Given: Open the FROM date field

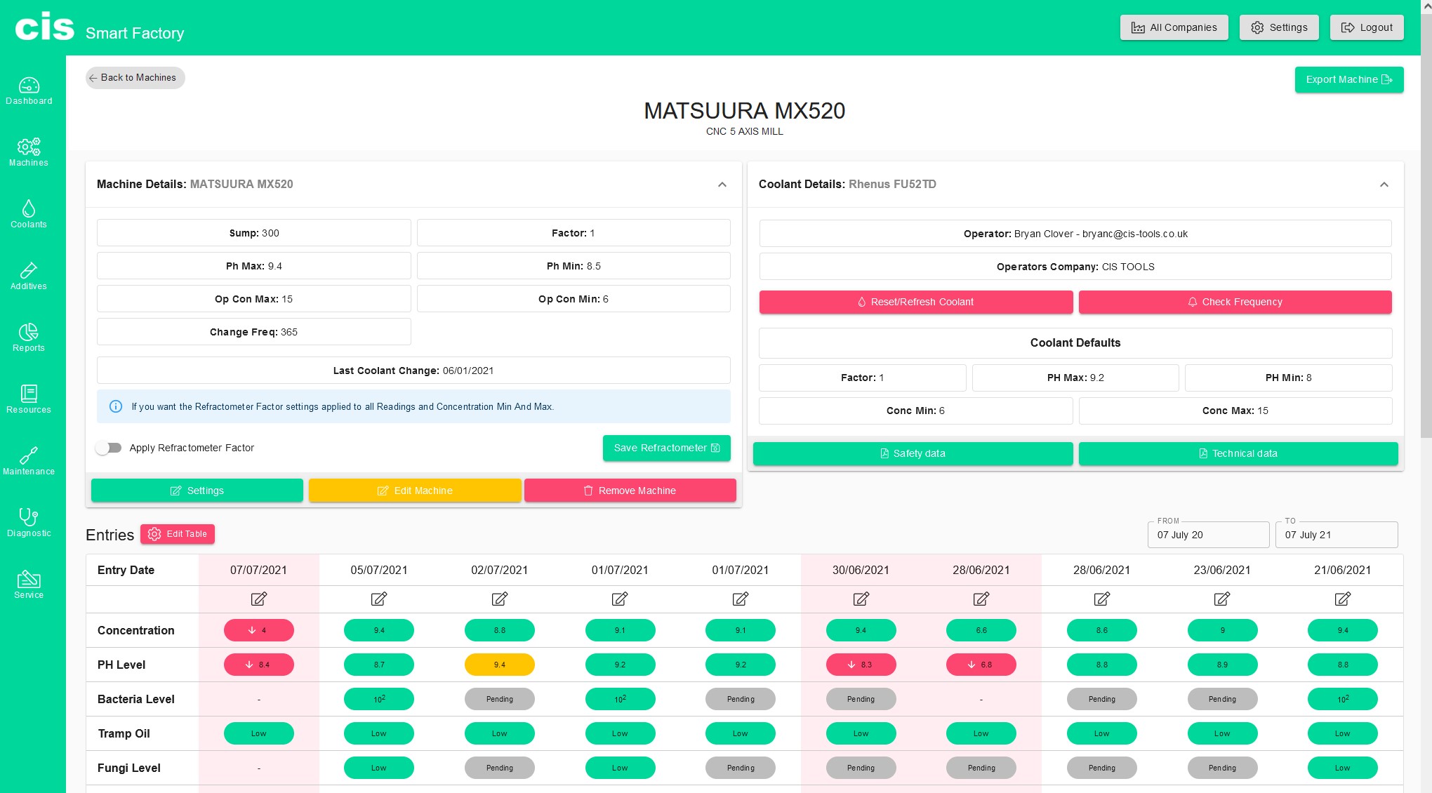Looking at the screenshot, I should (x=1207, y=535).
